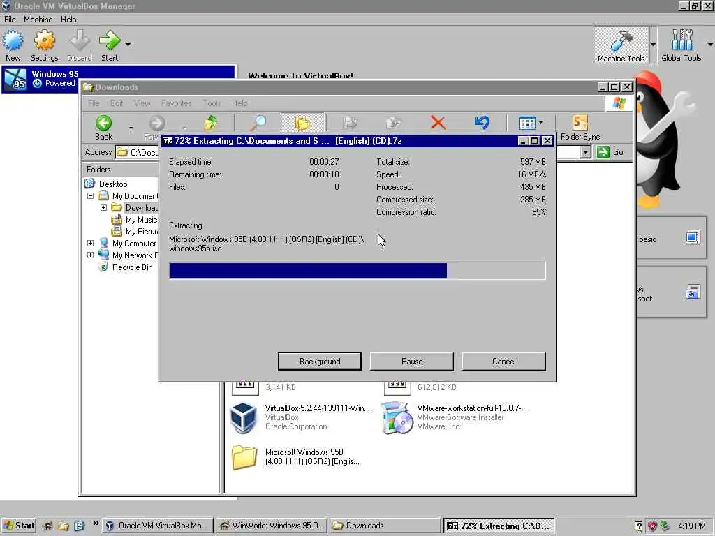Click the system clock showing 4:19 PM
715x536 pixels.
pos(692,526)
